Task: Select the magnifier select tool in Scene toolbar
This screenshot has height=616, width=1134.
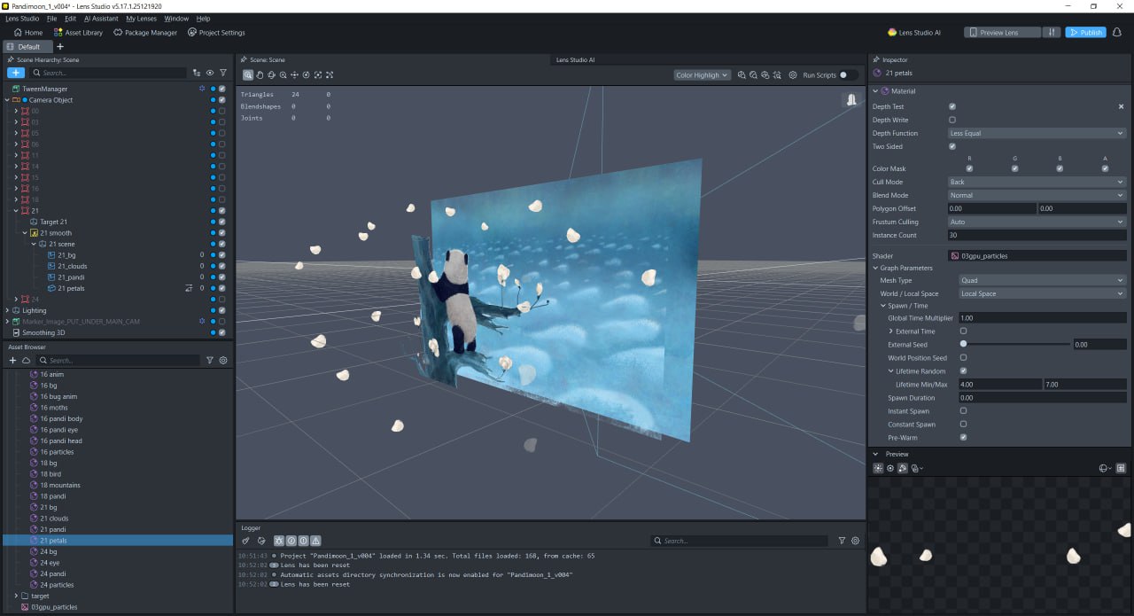Action: point(248,75)
